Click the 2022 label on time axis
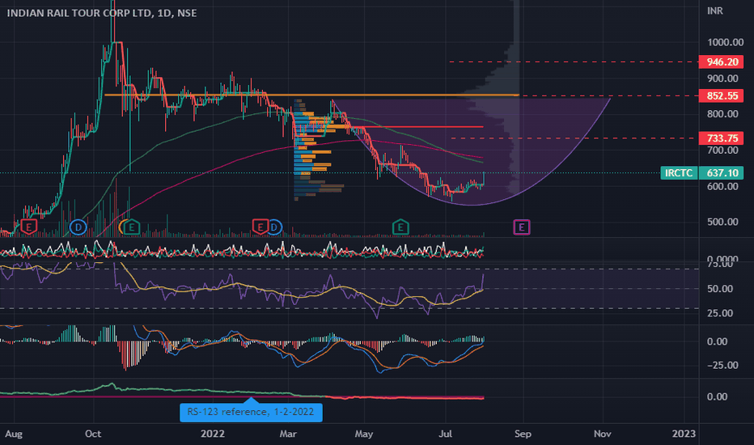 (213, 434)
